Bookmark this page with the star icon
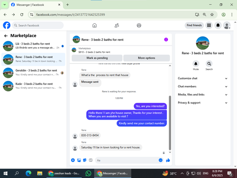The height and width of the screenshot is (178, 237). [x=212, y=15]
